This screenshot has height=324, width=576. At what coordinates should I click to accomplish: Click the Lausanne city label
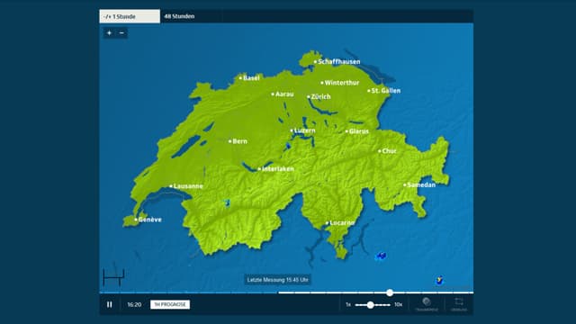point(188,186)
